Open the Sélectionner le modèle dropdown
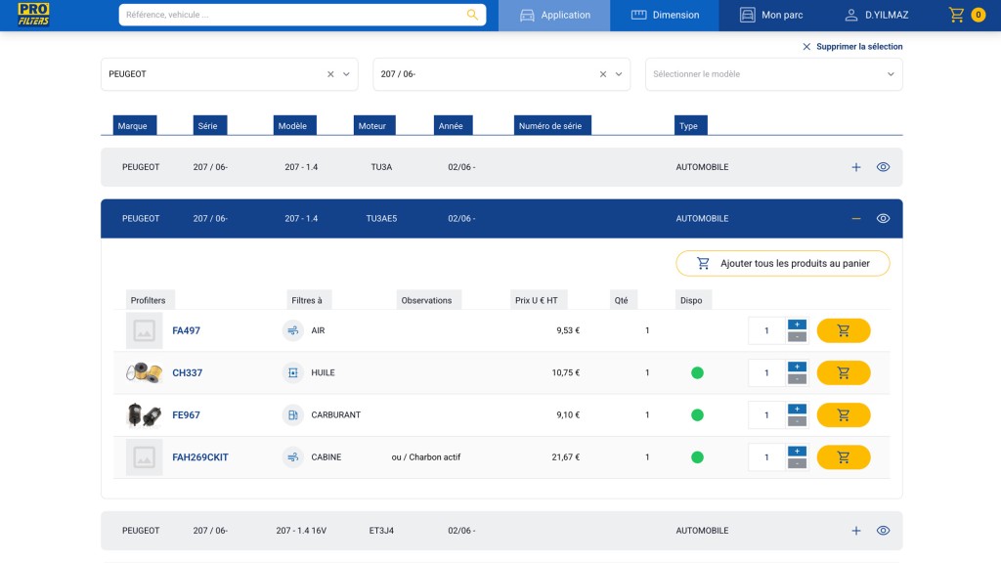This screenshot has height=563, width=1001. (774, 74)
